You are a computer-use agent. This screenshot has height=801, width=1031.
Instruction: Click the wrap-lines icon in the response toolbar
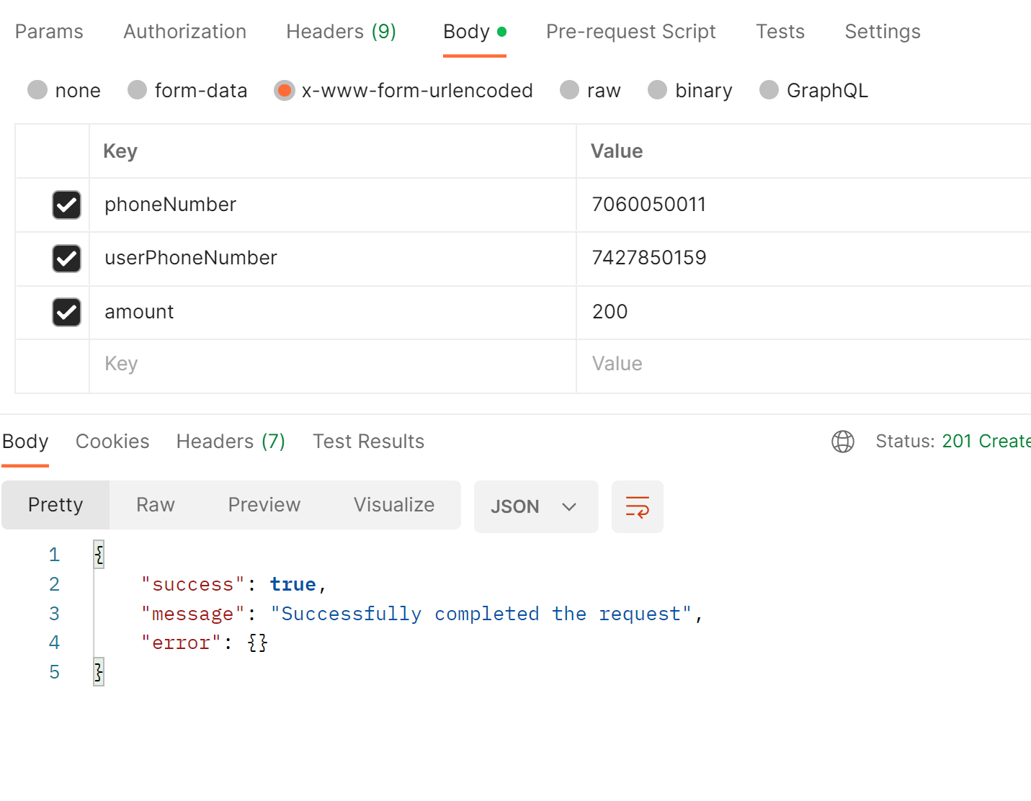[637, 506]
